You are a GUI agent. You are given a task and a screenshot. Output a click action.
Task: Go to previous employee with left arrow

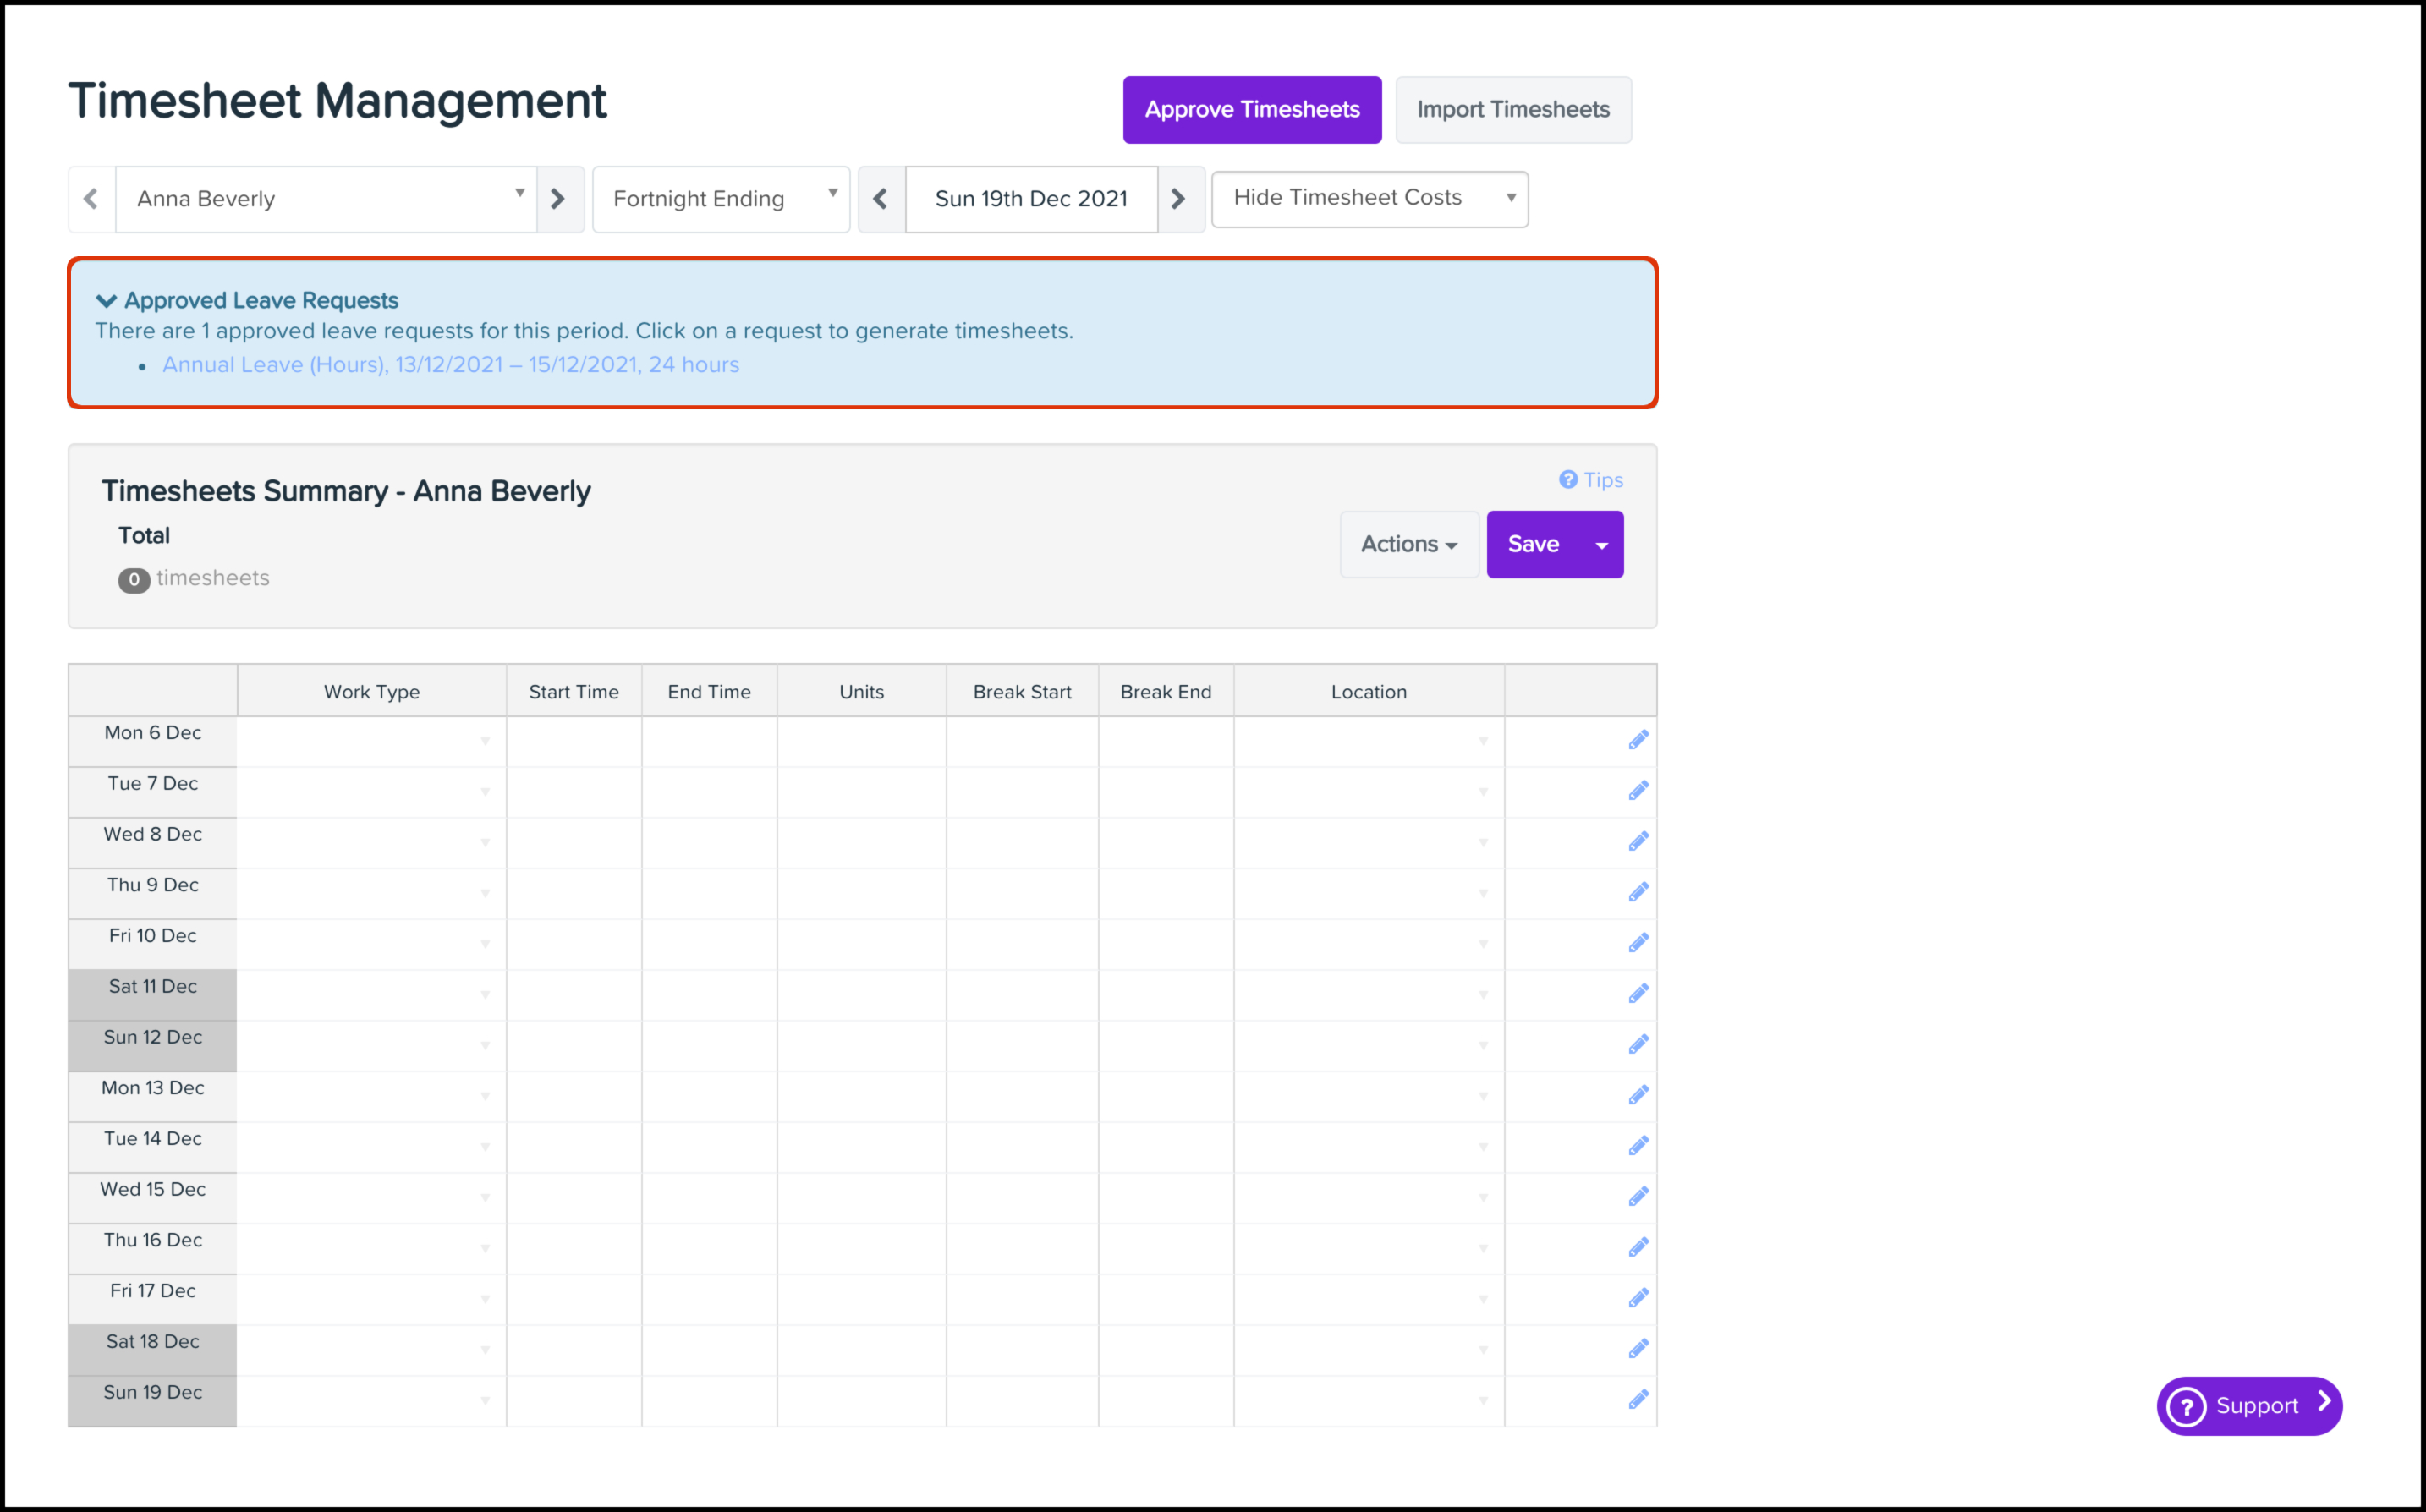tap(91, 199)
